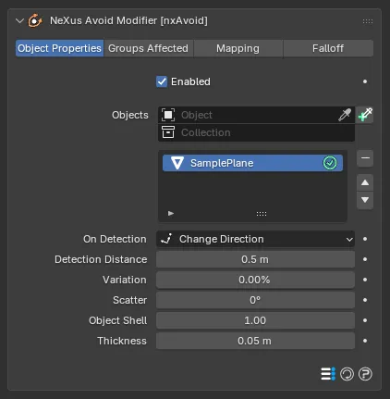Animate the Scatter property dot

(365, 300)
